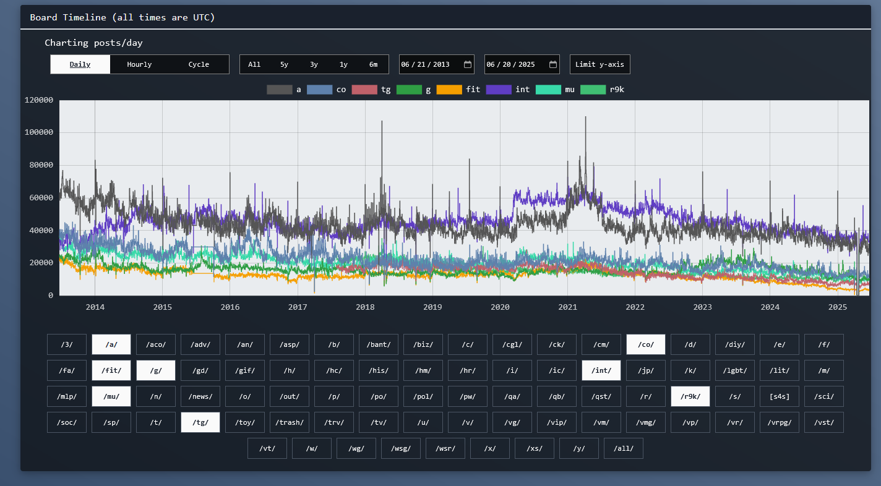Open calendar picker on start date field

click(x=468, y=64)
